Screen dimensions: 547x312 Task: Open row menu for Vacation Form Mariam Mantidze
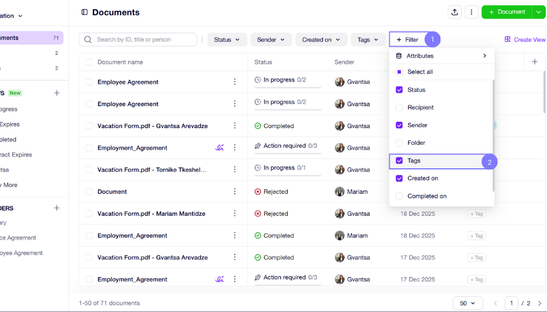(234, 213)
